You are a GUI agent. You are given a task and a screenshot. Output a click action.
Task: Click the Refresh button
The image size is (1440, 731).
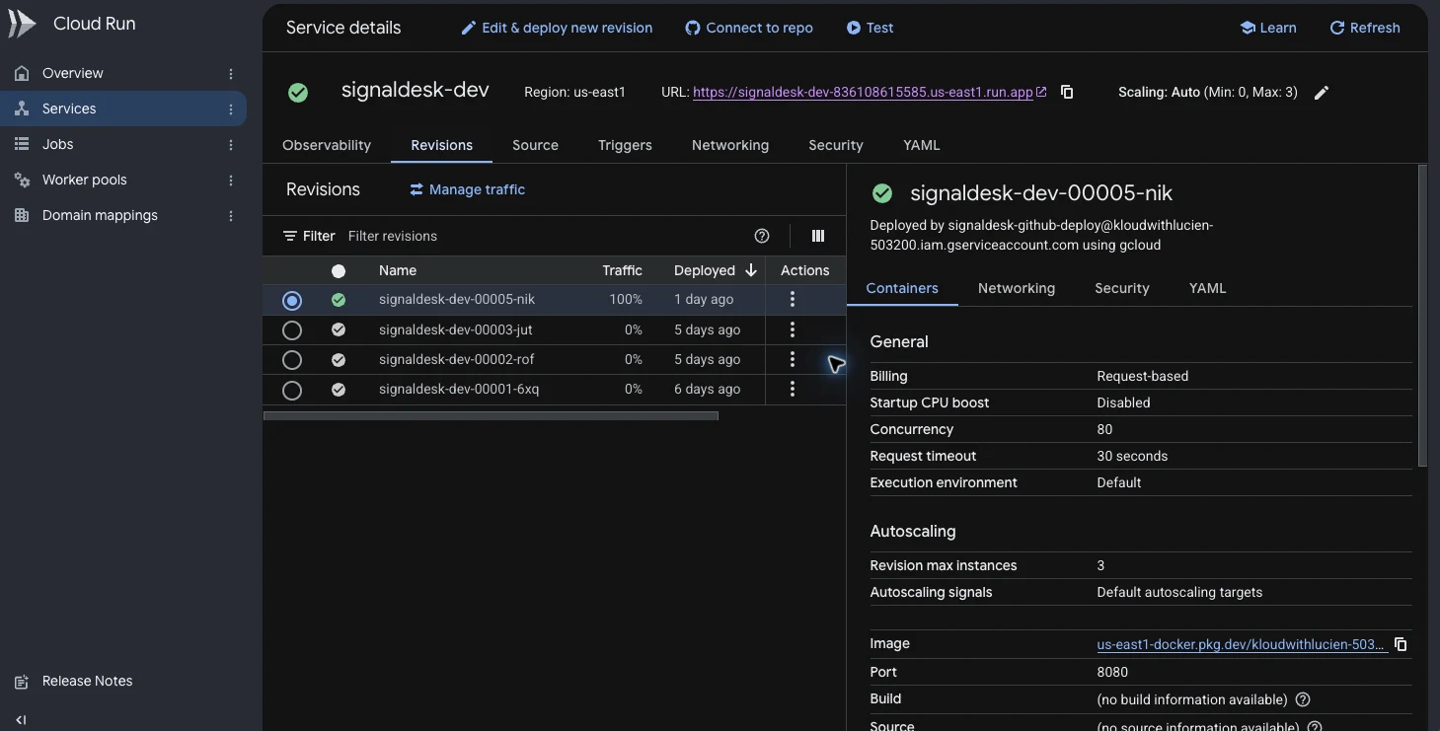tap(1365, 28)
